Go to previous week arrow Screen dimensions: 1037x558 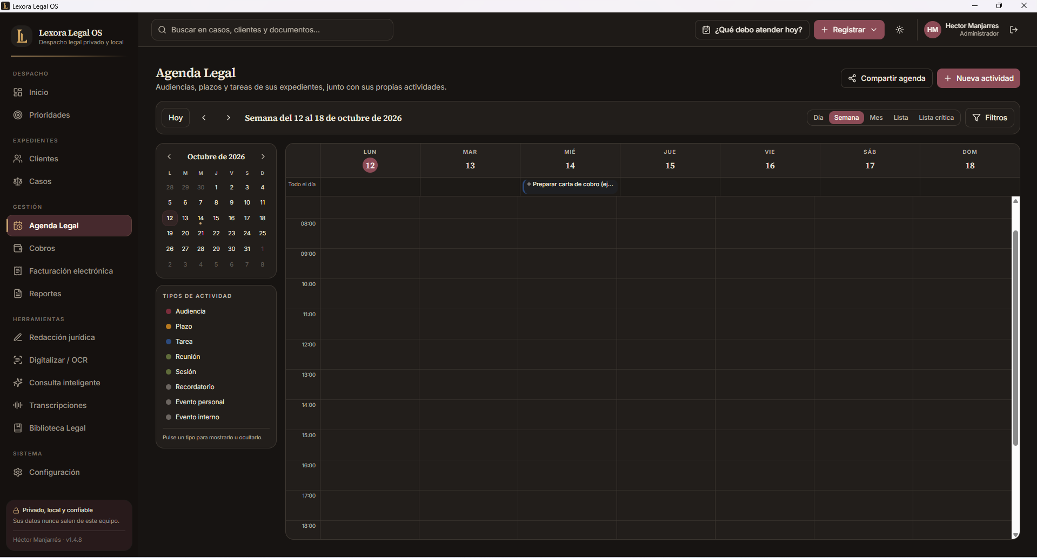click(204, 118)
